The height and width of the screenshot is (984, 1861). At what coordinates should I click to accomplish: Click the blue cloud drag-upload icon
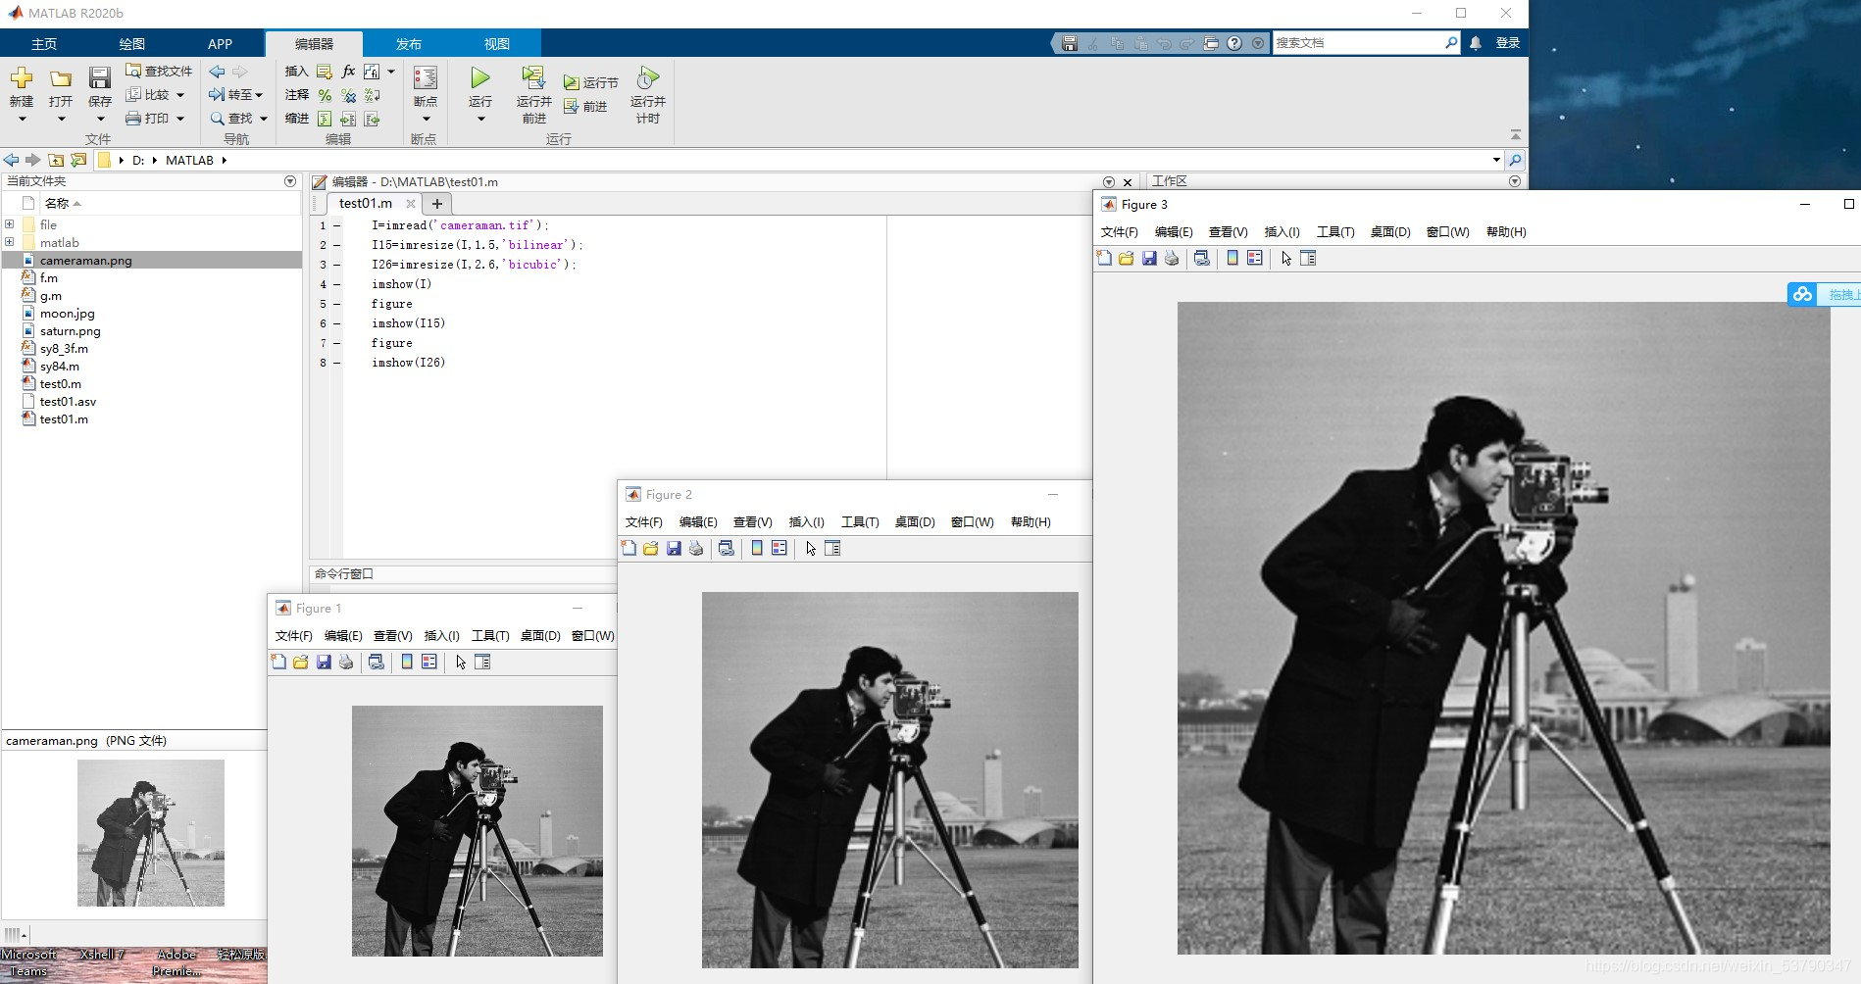pos(1802,294)
